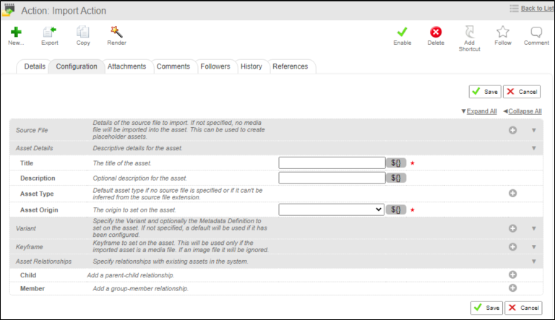Click the New action icon
The width and height of the screenshot is (555, 320).
point(16,32)
